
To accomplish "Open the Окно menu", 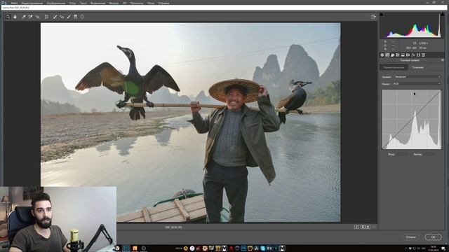I will point(151,3).
